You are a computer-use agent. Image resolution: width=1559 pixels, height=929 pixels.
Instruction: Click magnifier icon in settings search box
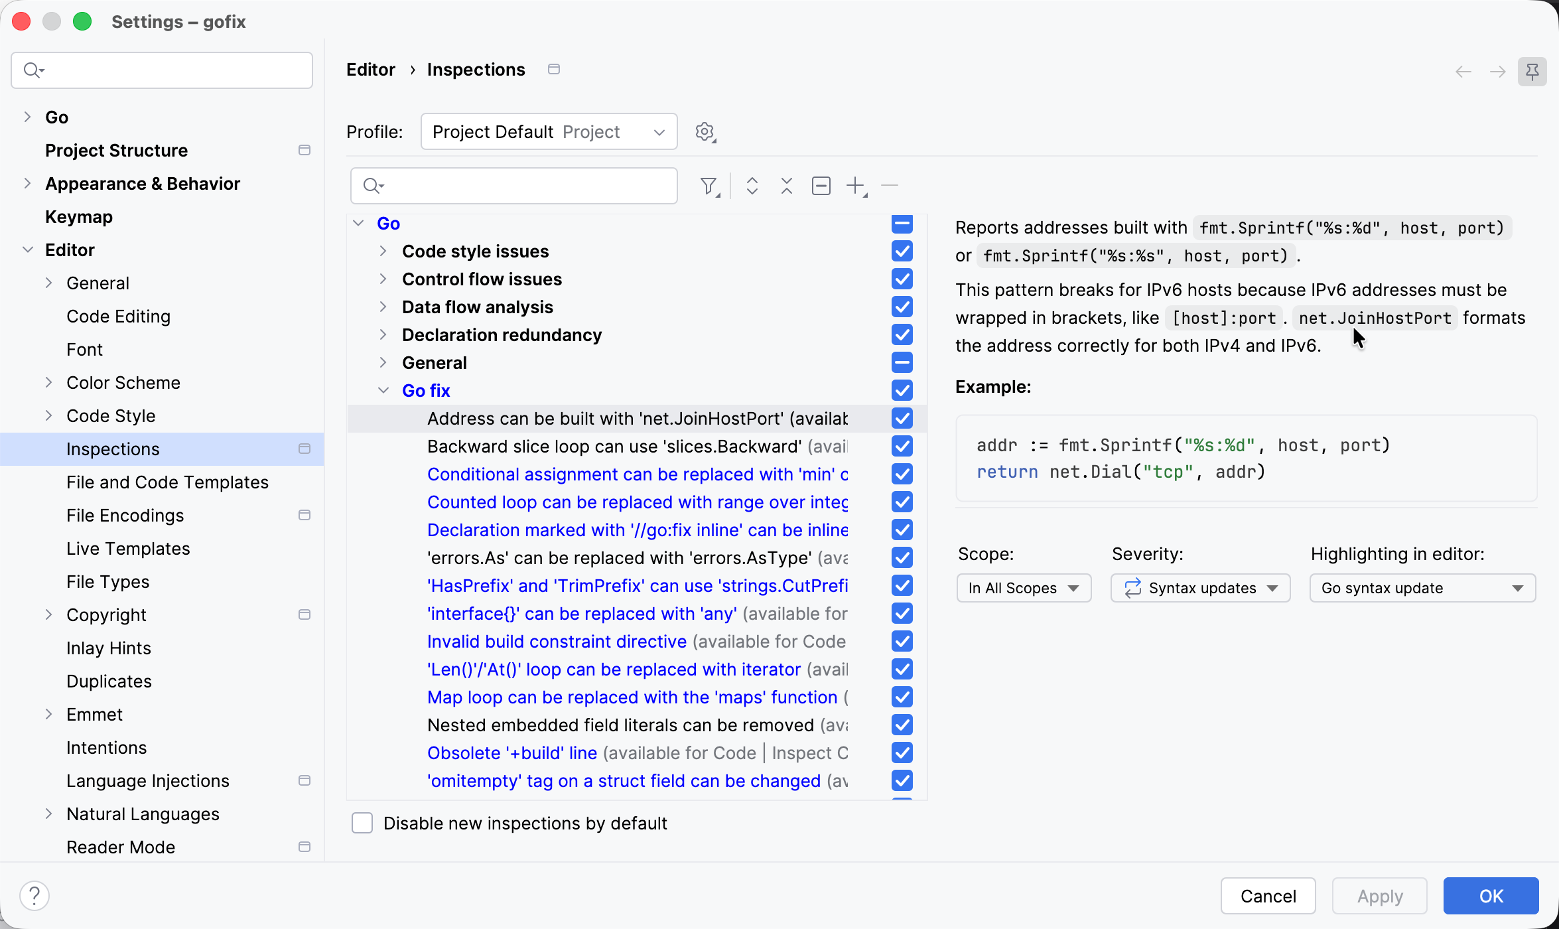(x=33, y=70)
